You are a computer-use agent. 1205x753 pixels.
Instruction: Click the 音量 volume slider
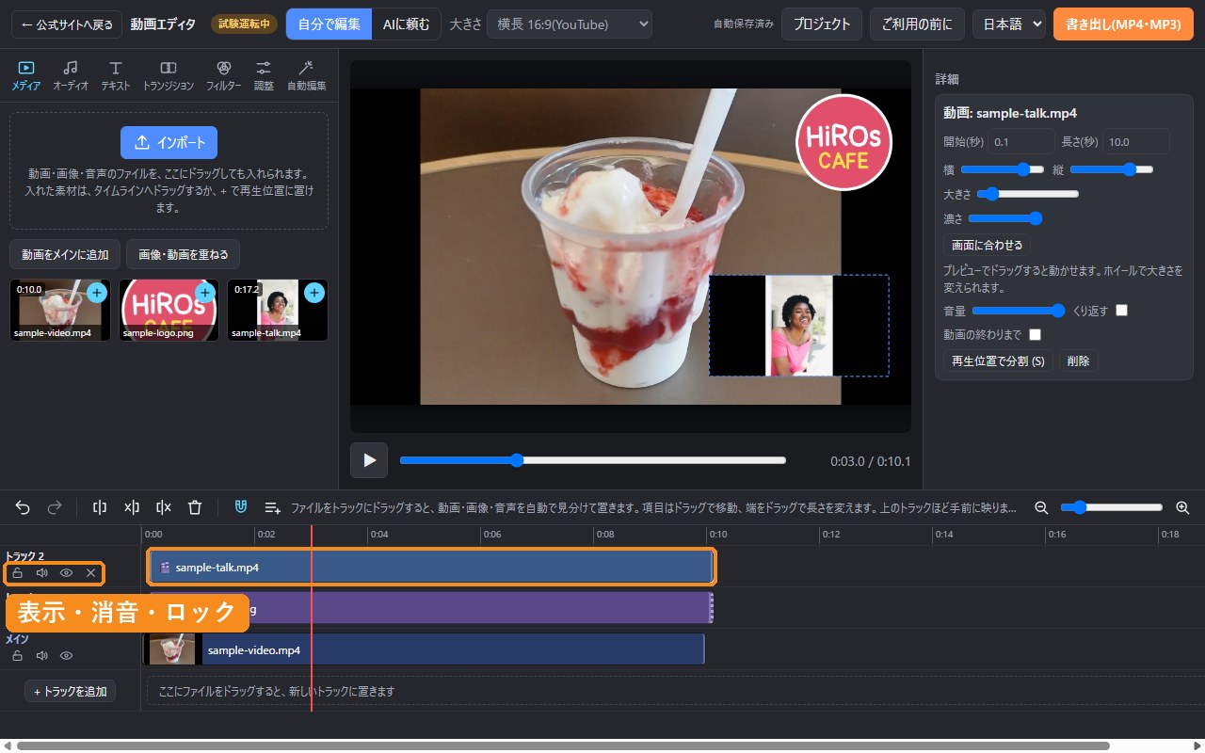click(x=1018, y=310)
